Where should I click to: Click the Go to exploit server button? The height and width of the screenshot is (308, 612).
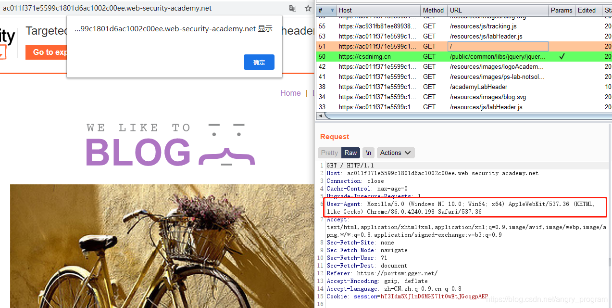coord(46,52)
